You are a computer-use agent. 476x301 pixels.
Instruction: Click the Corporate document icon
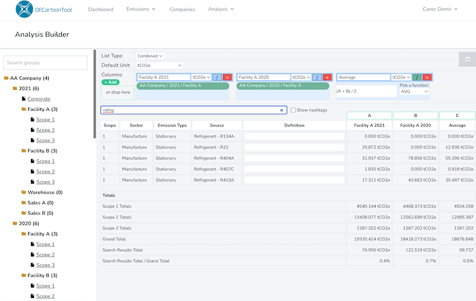coord(24,99)
